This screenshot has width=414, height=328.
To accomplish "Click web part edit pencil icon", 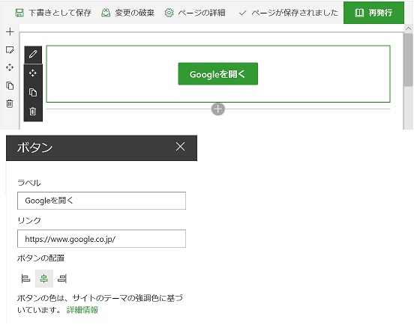I will pyautogui.click(x=33, y=55).
